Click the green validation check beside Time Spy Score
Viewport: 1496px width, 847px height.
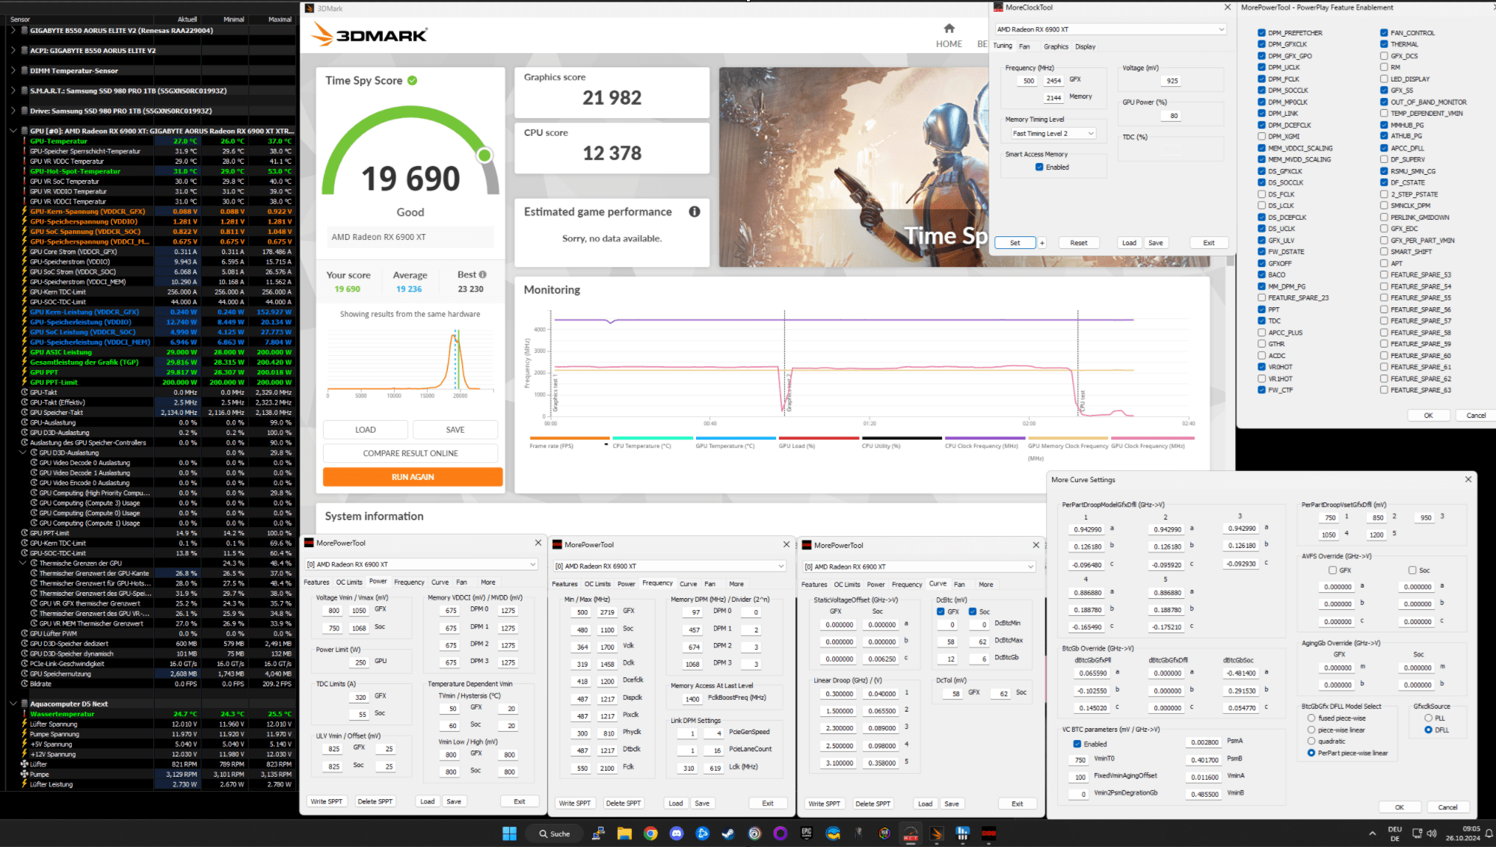(x=413, y=80)
